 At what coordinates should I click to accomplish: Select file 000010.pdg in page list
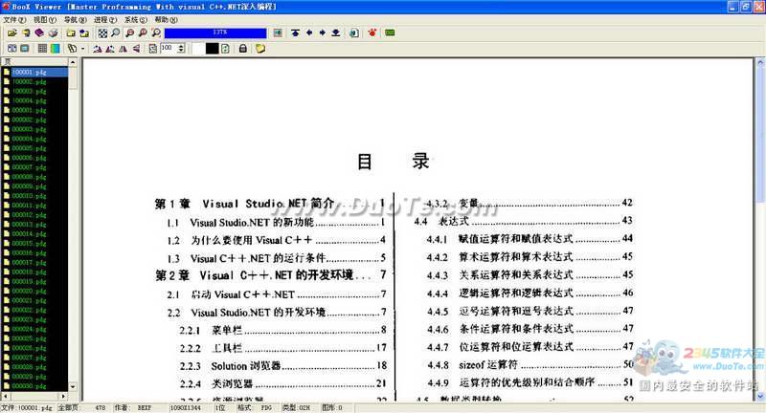34,196
